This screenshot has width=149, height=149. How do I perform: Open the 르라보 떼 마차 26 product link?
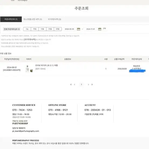[47, 65]
